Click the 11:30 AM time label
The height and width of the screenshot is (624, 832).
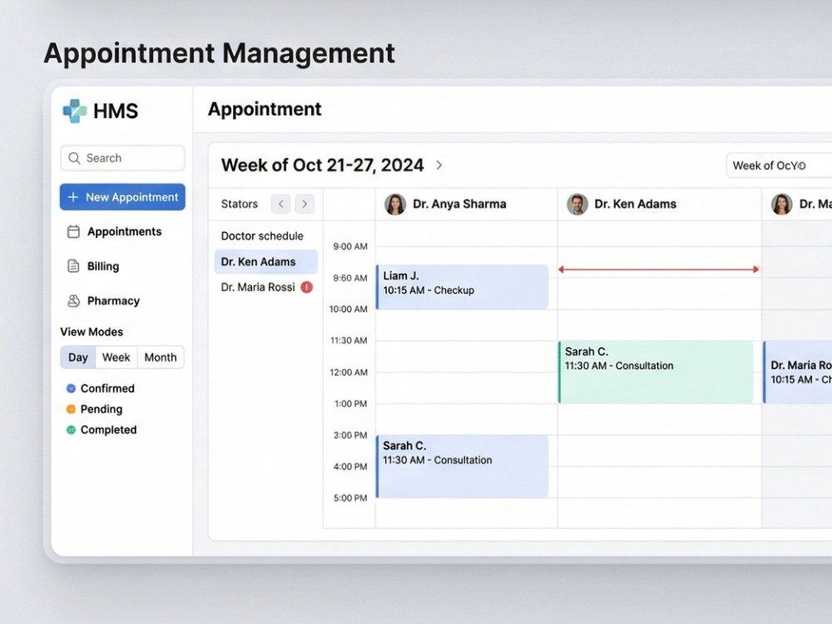pyautogui.click(x=349, y=340)
